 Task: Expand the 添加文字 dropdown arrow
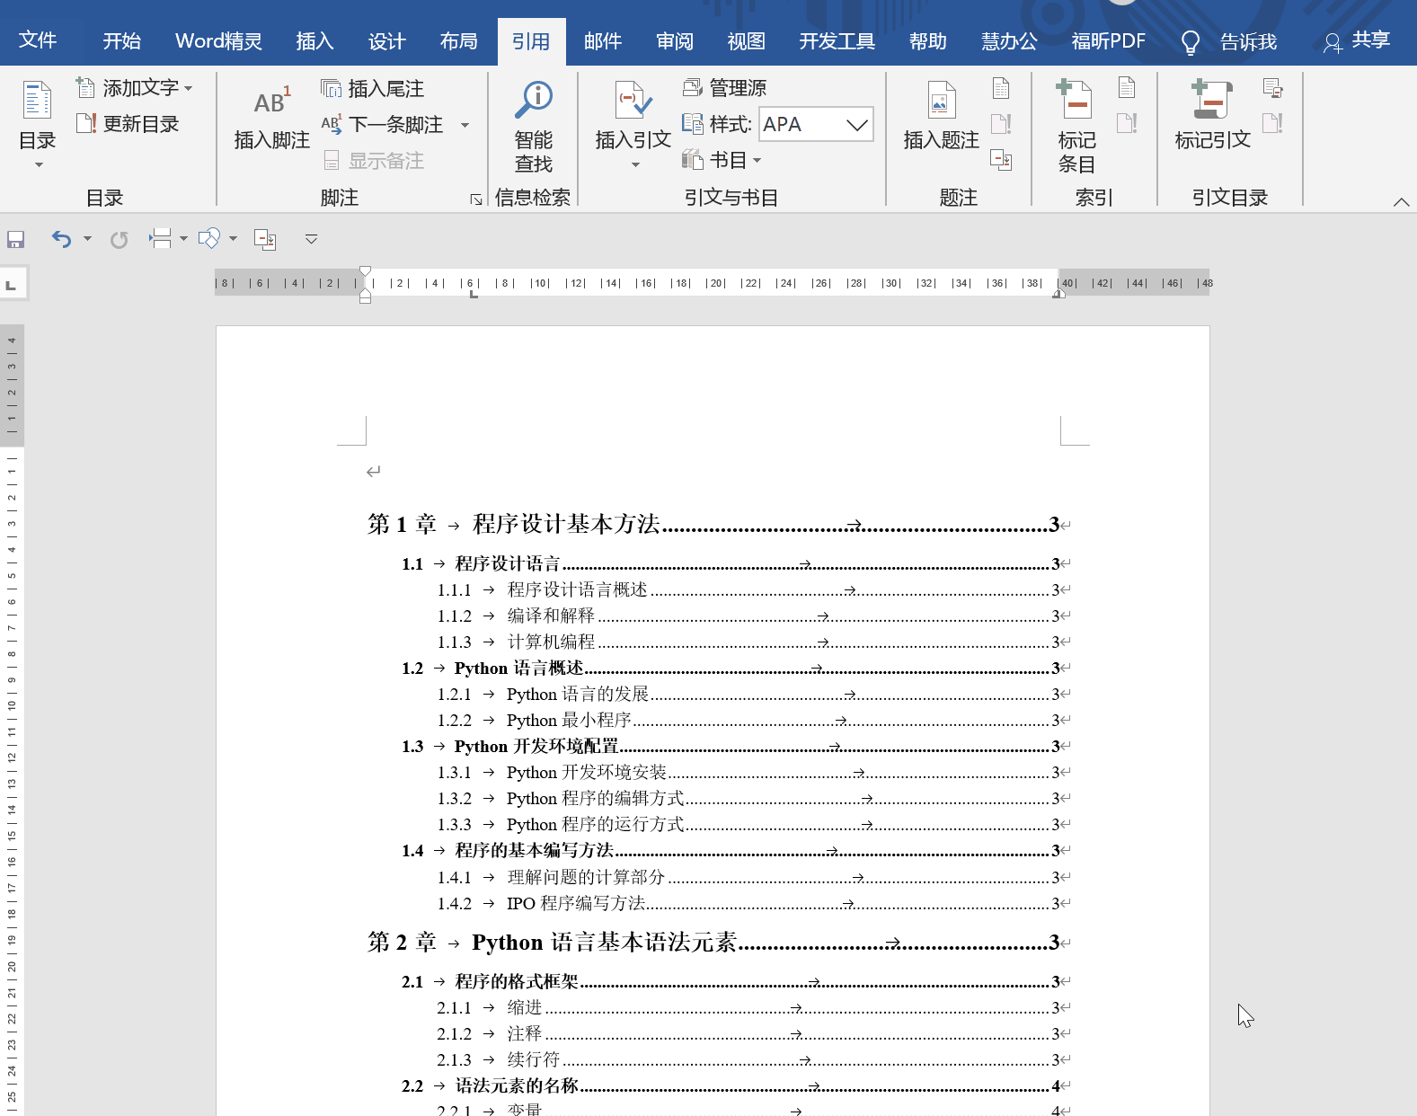[188, 88]
